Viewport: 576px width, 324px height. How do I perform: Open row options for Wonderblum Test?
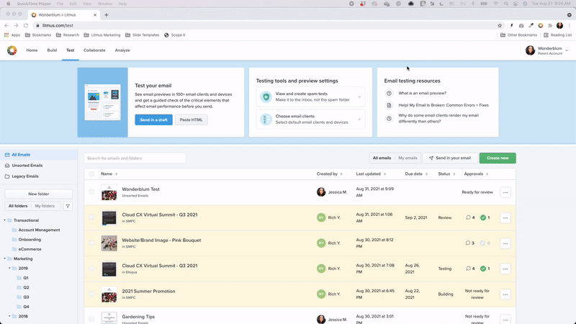pyautogui.click(x=505, y=192)
